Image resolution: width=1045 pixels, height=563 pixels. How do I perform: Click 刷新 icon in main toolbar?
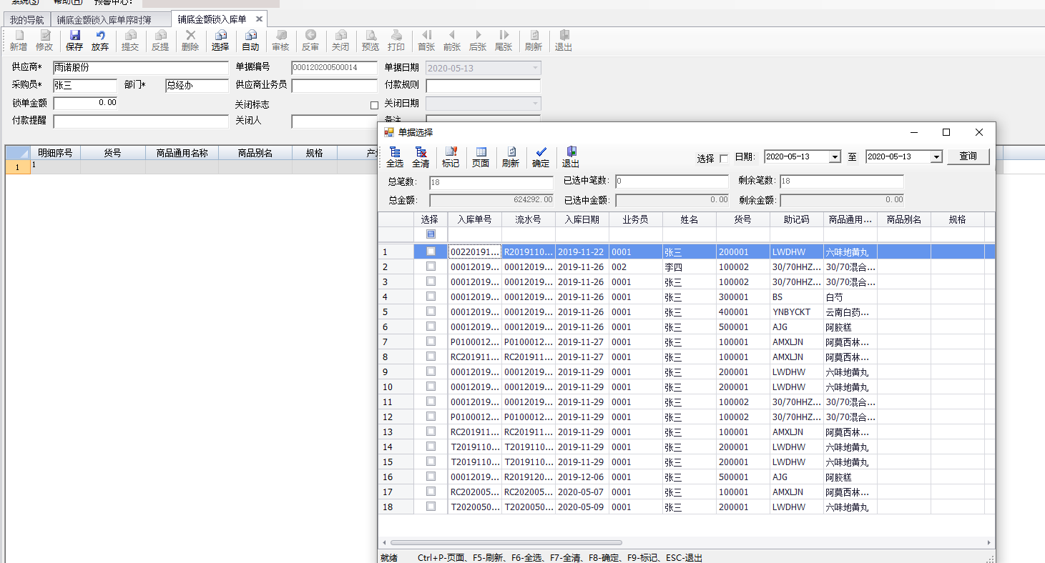pyautogui.click(x=534, y=40)
